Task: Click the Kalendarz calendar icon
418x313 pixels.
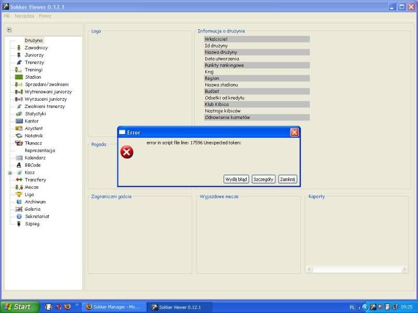Action: point(19,158)
